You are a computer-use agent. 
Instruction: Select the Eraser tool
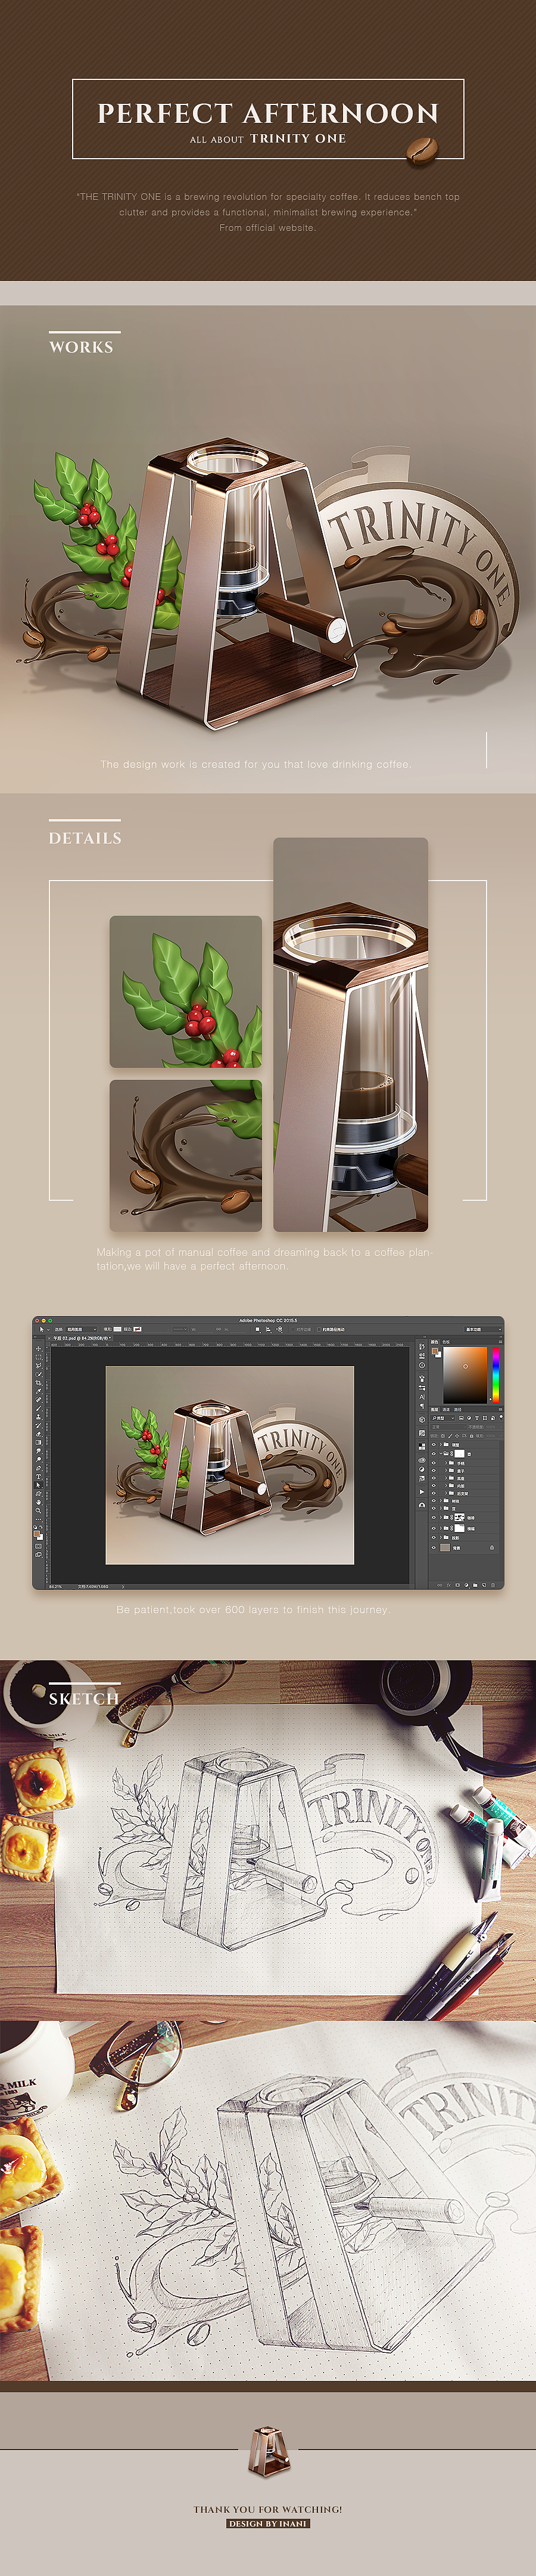click(x=39, y=1434)
